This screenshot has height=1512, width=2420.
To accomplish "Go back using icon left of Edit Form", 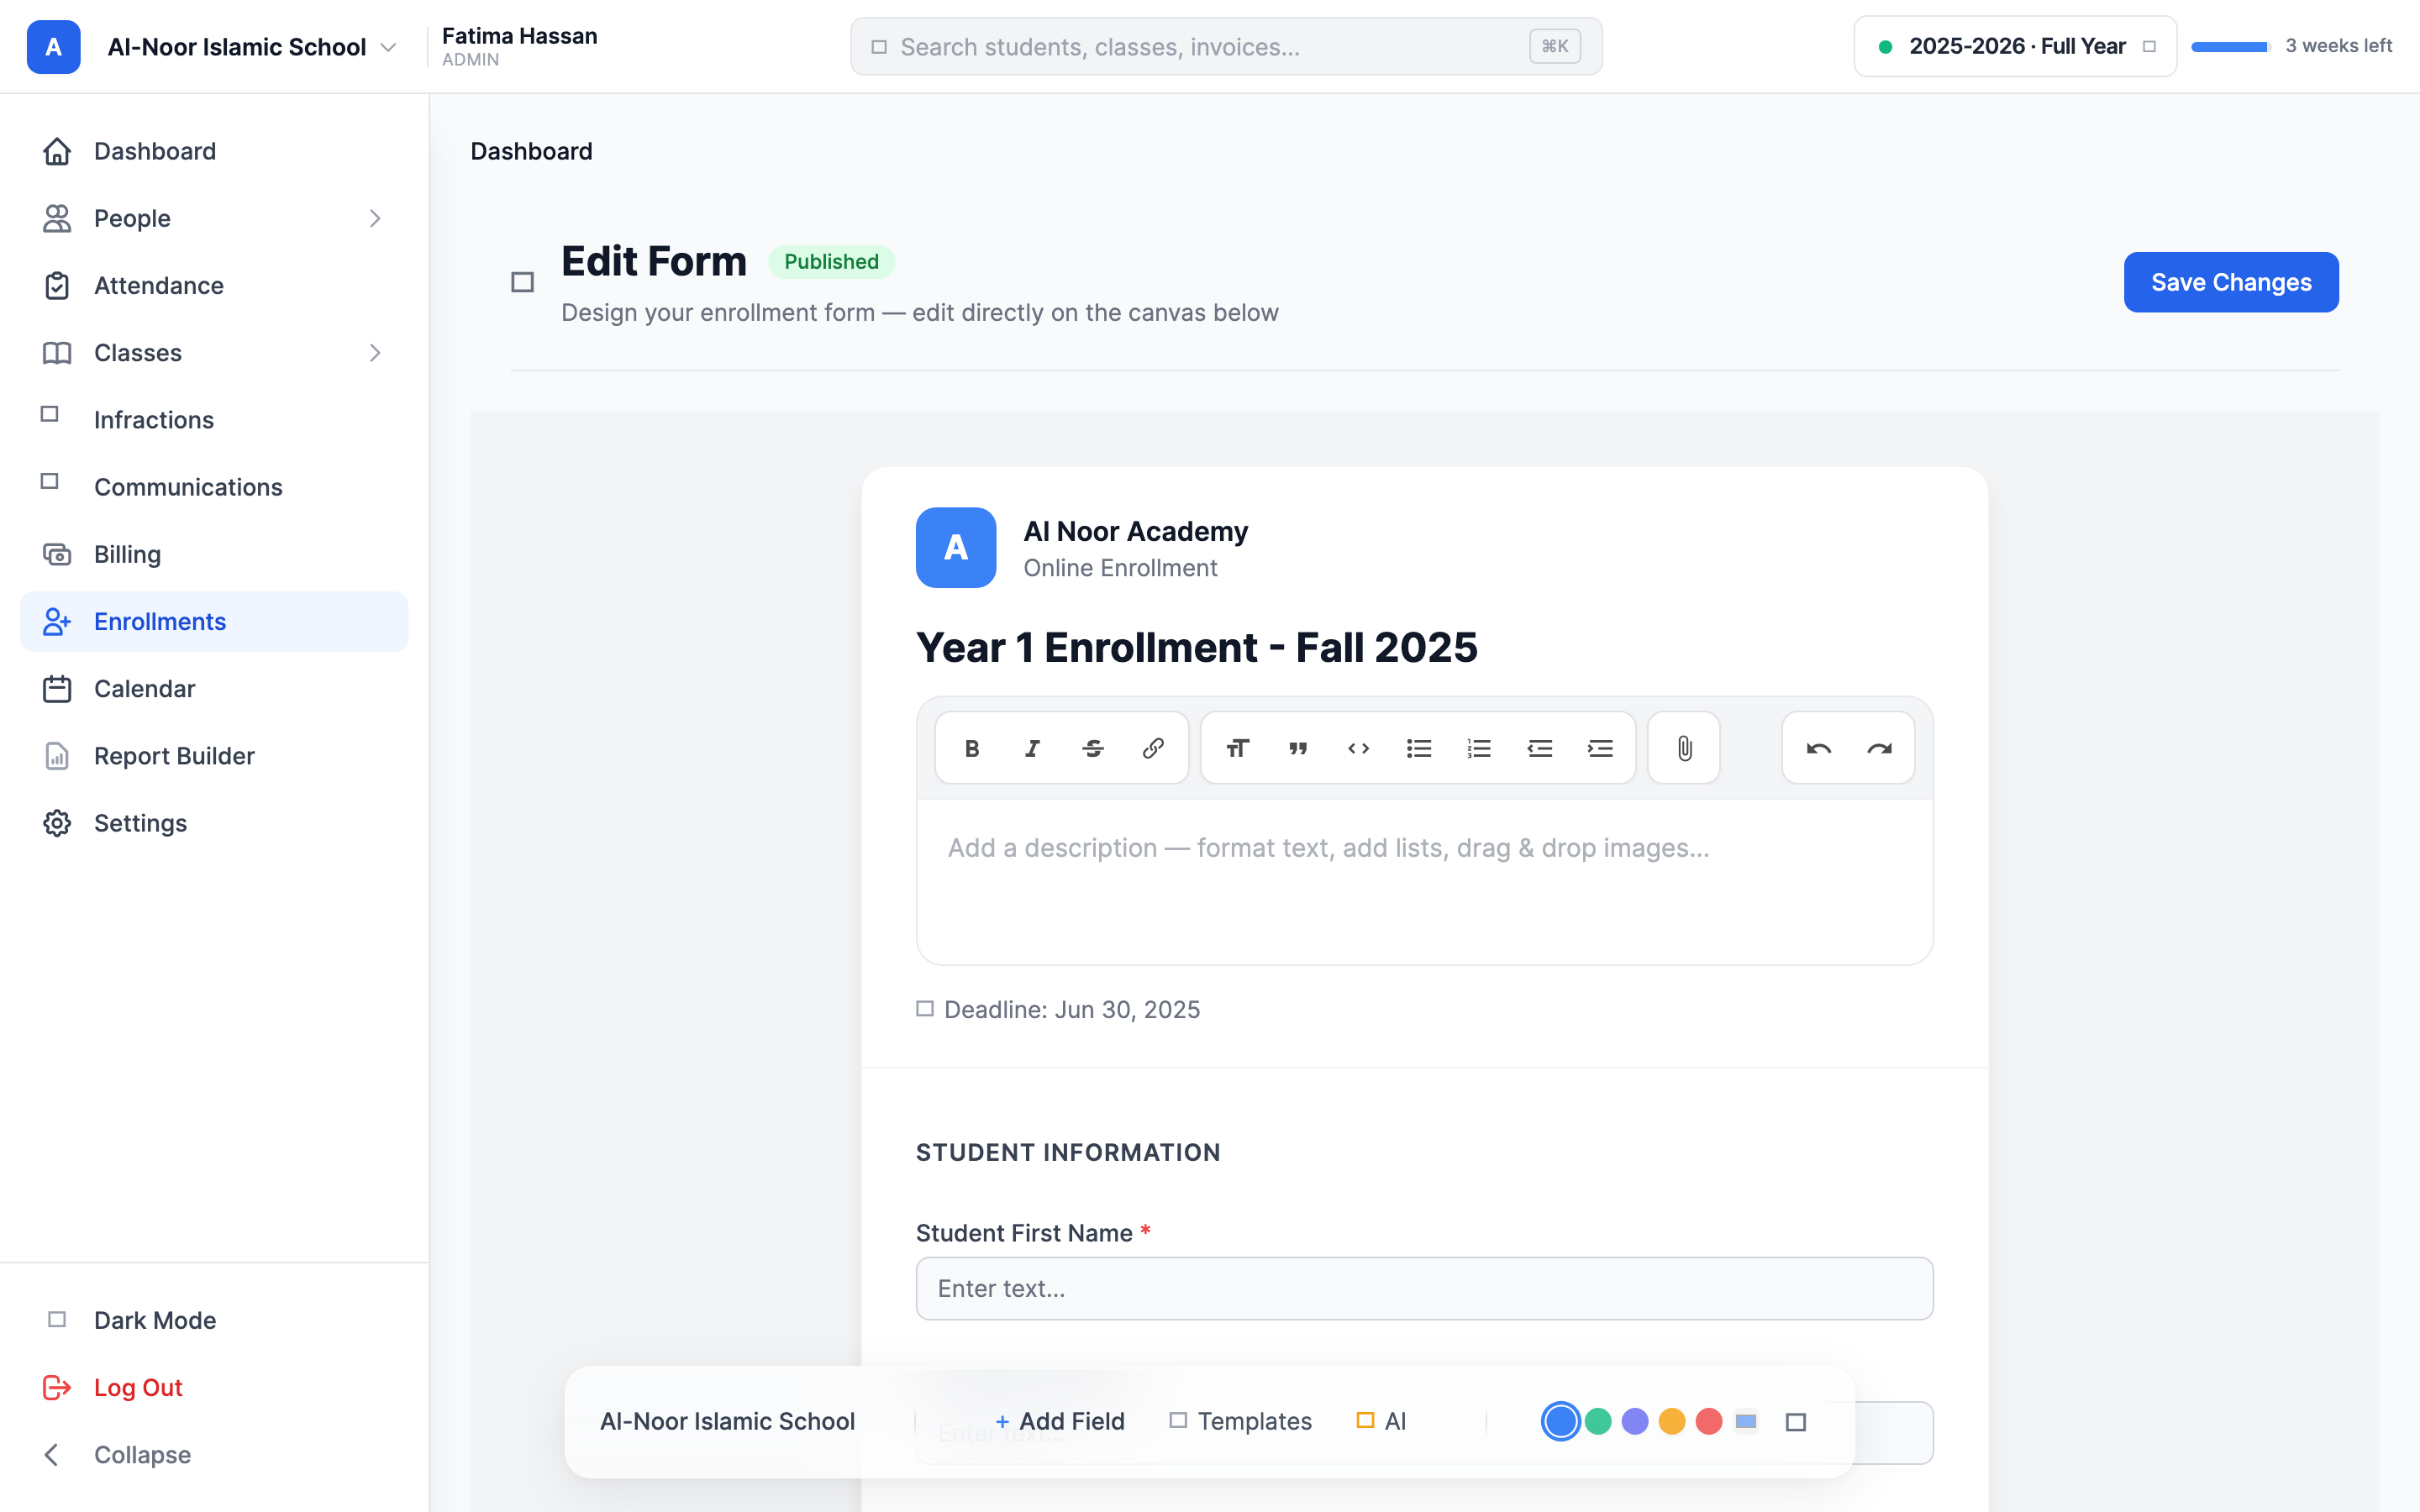I will point(522,283).
